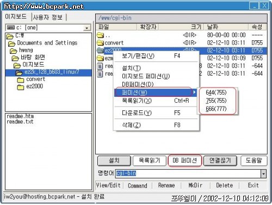
Task: Select ez2k_128_b603_linux7 tree row
Action: tap(48, 72)
